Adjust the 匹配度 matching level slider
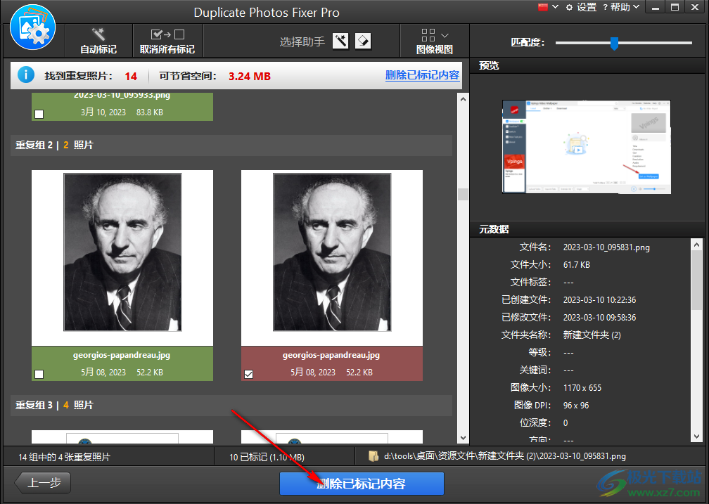This screenshot has height=504, width=709. pyautogui.click(x=614, y=43)
